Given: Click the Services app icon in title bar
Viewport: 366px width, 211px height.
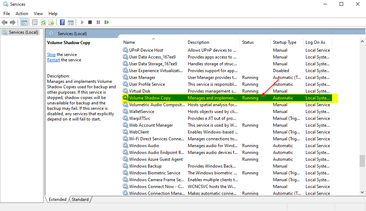Looking at the screenshot, I should (x=5, y=4).
